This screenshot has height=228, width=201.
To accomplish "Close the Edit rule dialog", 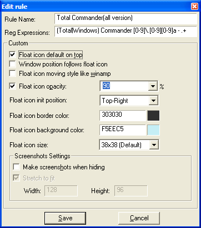I will point(194,7).
